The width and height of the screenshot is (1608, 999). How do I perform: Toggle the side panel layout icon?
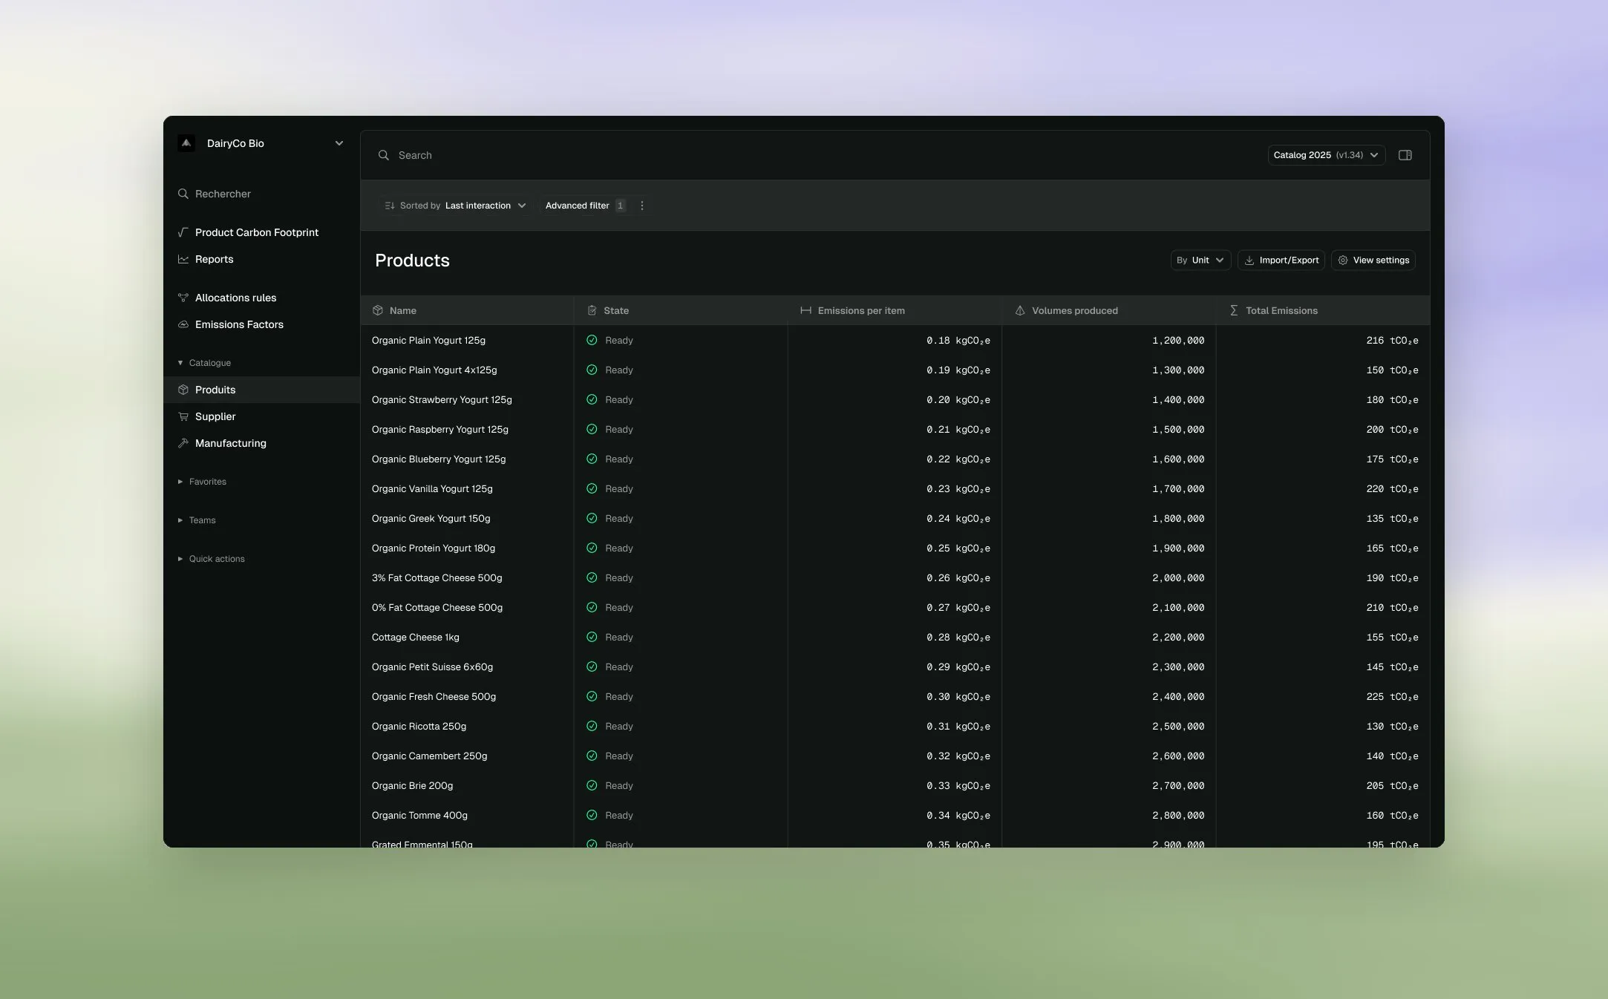tap(1405, 155)
